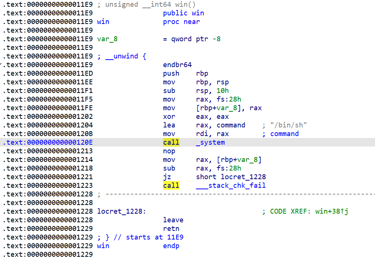
Task: Click the nop instruction
Action: (x=169, y=151)
